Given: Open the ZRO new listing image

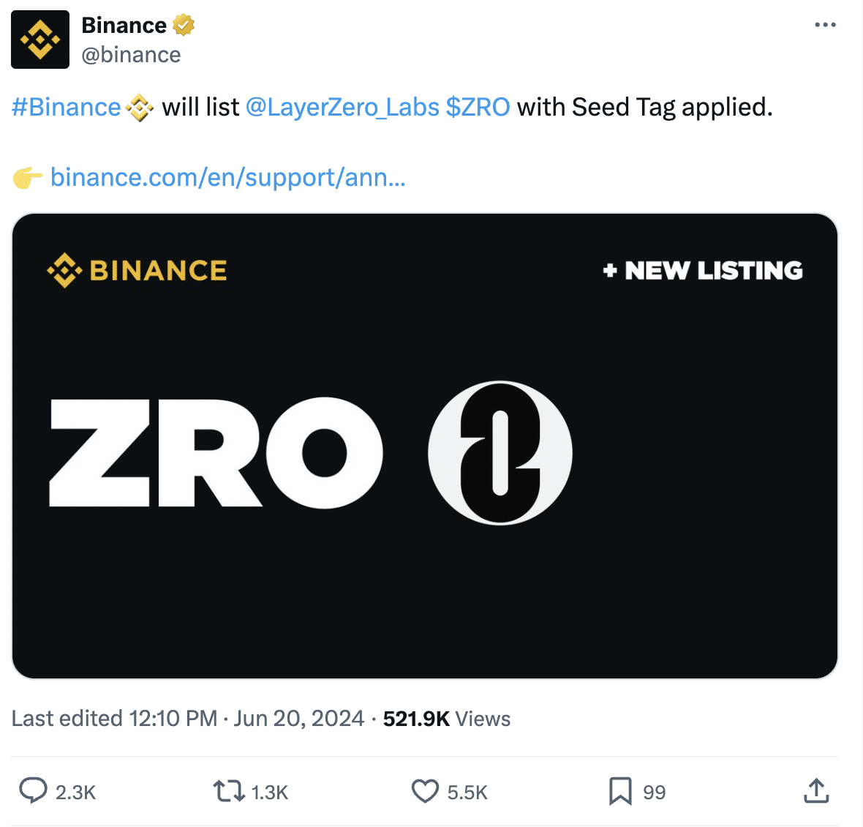Looking at the screenshot, I should [x=425, y=446].
